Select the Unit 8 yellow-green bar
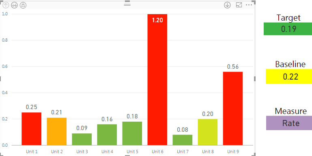The image size is (312, 156). coord(208,132)
